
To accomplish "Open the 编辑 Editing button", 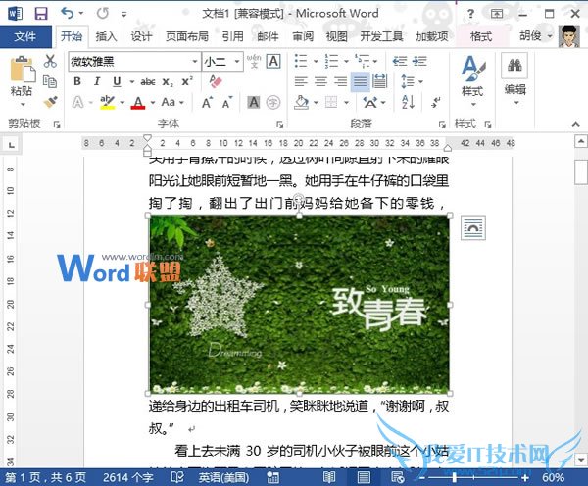I will click(x=514, y=80).
